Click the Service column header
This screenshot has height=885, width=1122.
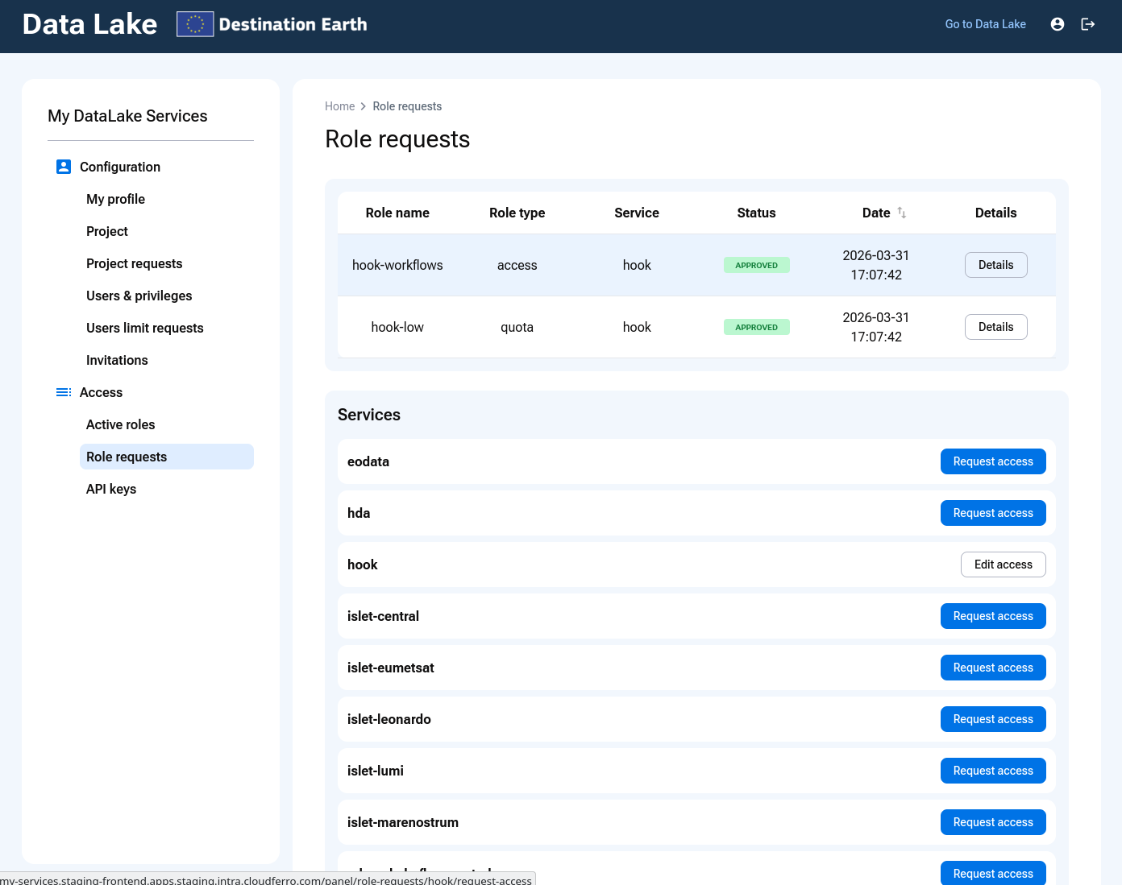coord(637,213)
